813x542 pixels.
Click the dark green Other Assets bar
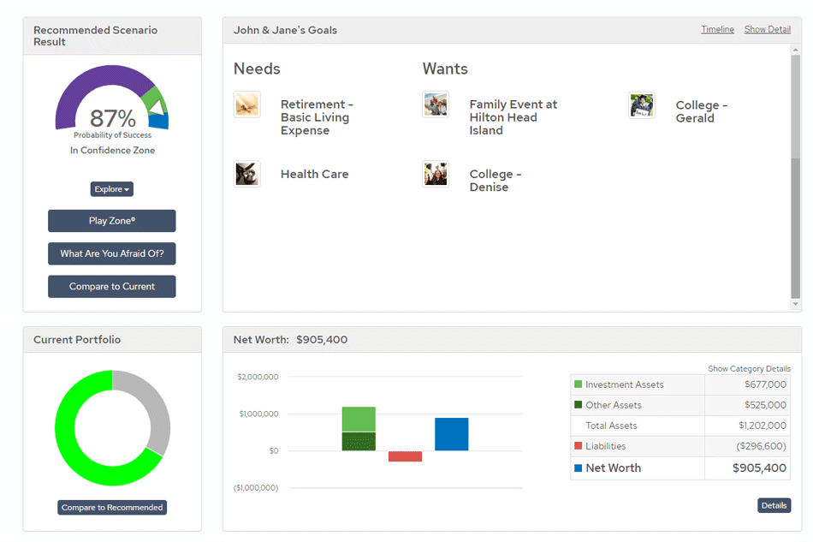(359, 441)
